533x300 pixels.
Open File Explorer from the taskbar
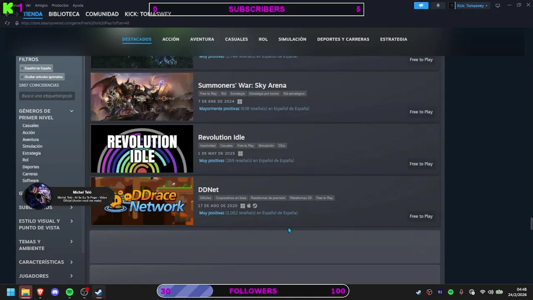click(25, 292)
